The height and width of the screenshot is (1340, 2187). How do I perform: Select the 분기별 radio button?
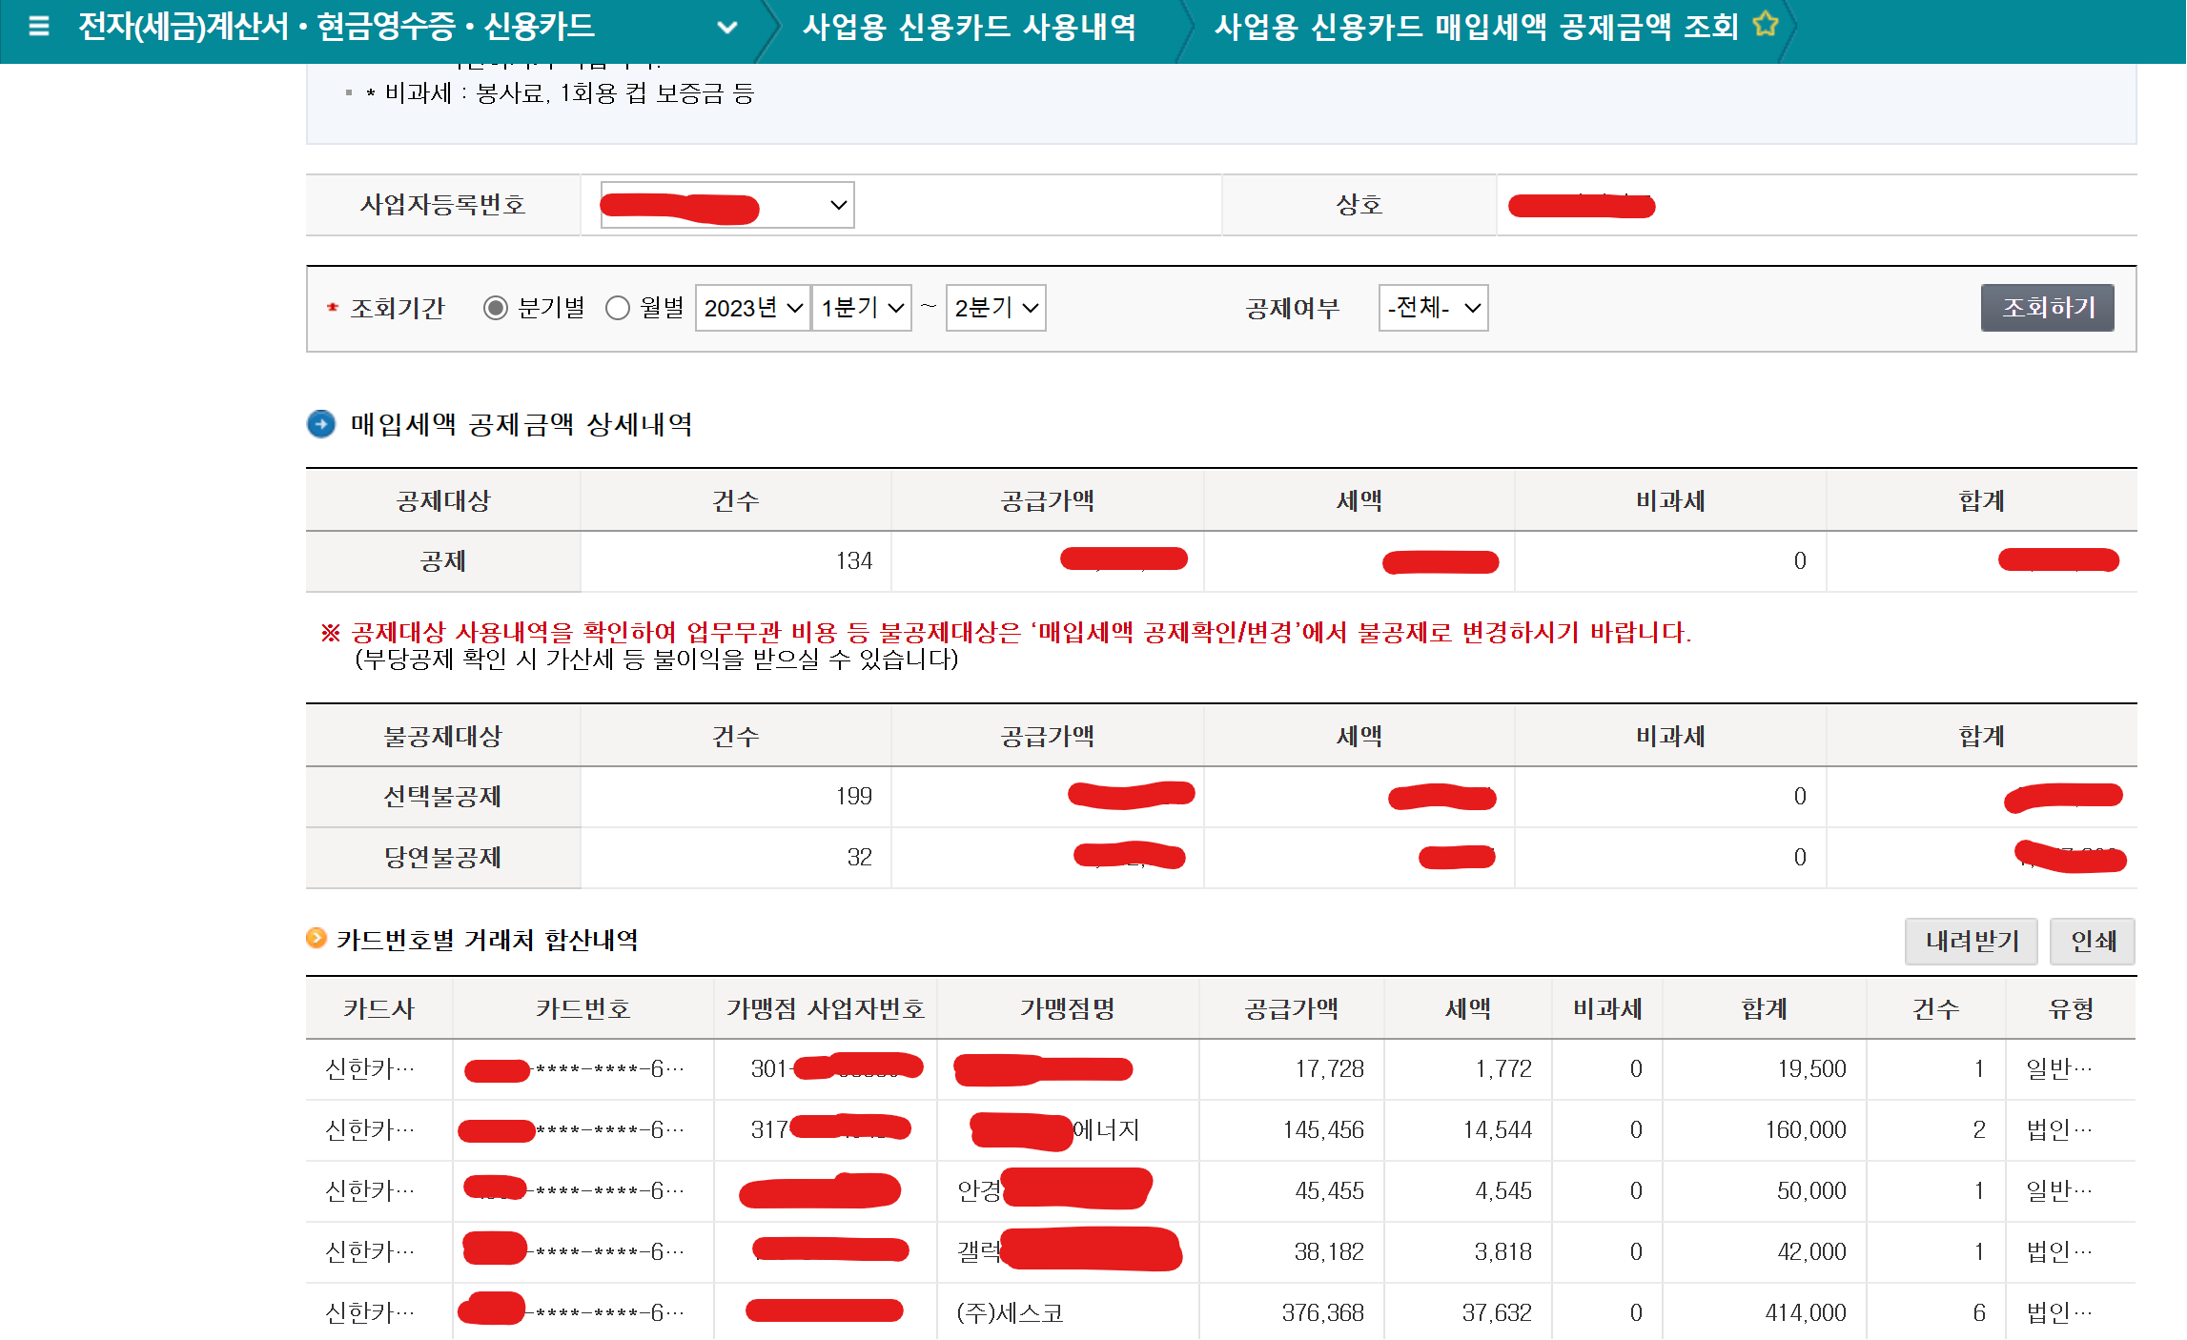pos(497,307)
